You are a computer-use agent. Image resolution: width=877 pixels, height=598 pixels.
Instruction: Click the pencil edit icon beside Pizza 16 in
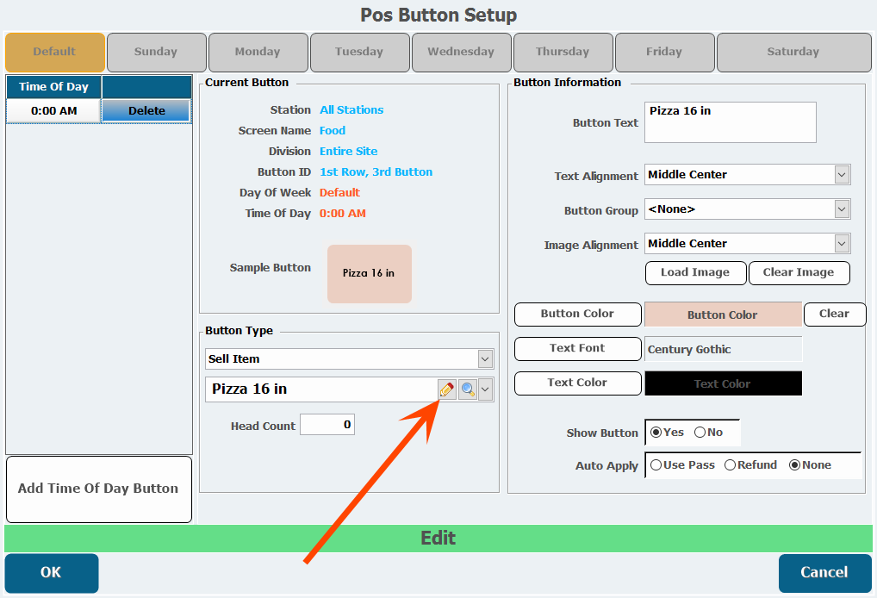click(x=446, y=389)
